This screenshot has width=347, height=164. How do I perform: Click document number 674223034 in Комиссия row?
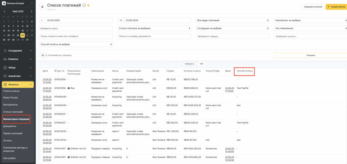60,131
